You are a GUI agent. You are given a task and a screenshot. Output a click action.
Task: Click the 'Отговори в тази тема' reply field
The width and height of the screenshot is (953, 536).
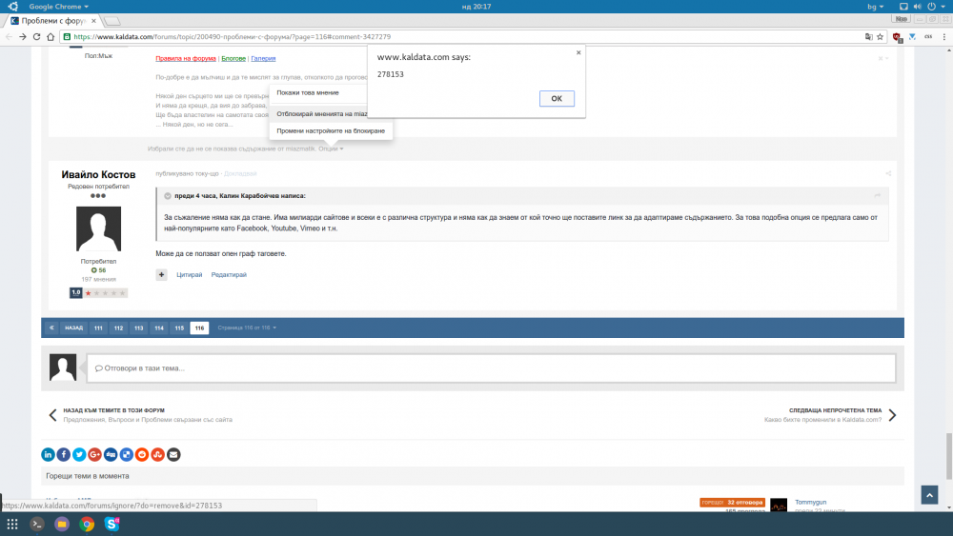tap(491, 368)
